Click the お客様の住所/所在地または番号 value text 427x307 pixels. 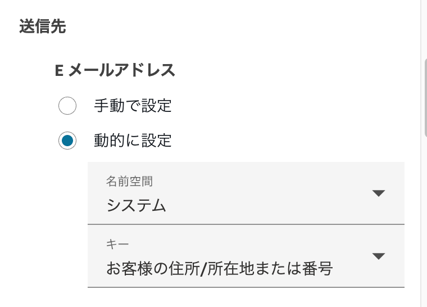pyautogui.click(x=220, y=269)
